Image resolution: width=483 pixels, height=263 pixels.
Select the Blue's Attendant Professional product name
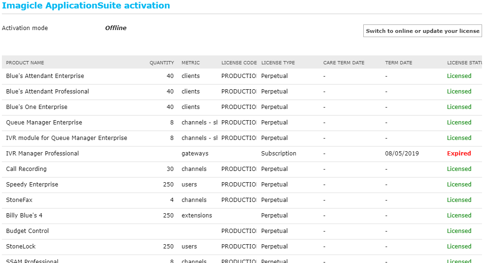pos(47,92)
